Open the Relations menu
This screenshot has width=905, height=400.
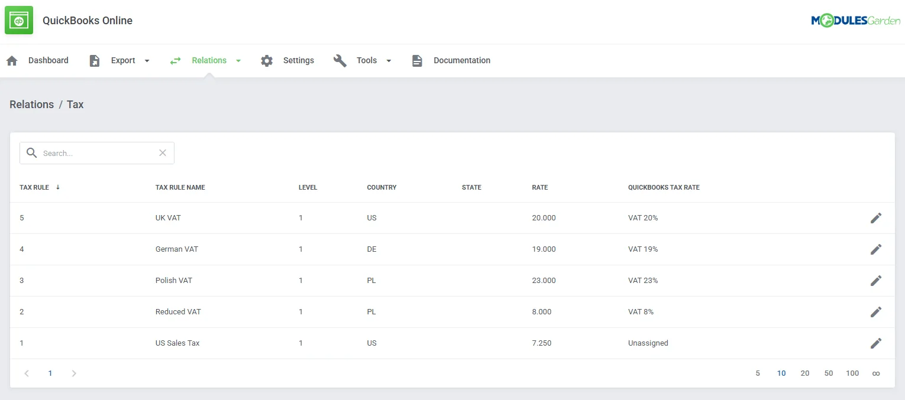point(209,60)
